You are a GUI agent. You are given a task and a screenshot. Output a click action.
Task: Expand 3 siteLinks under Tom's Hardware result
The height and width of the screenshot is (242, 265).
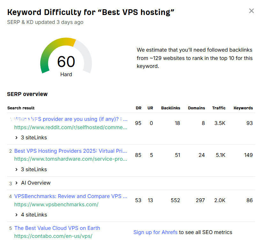[x=31, y=170]
